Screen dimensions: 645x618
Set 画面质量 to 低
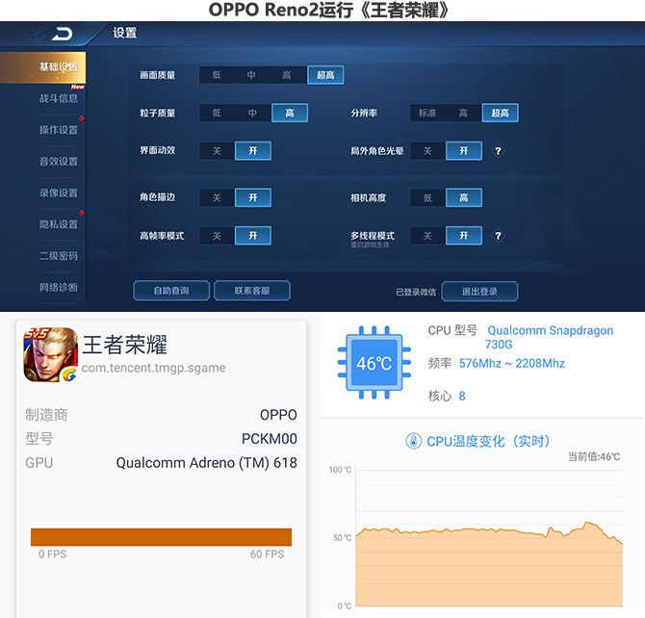[217, 75]
